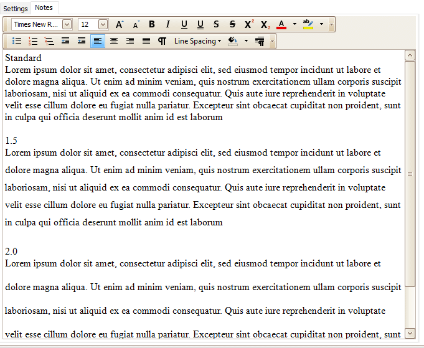Switch to the Settings tab
This screenshot has height=348, width=424.
coord(16,9)
